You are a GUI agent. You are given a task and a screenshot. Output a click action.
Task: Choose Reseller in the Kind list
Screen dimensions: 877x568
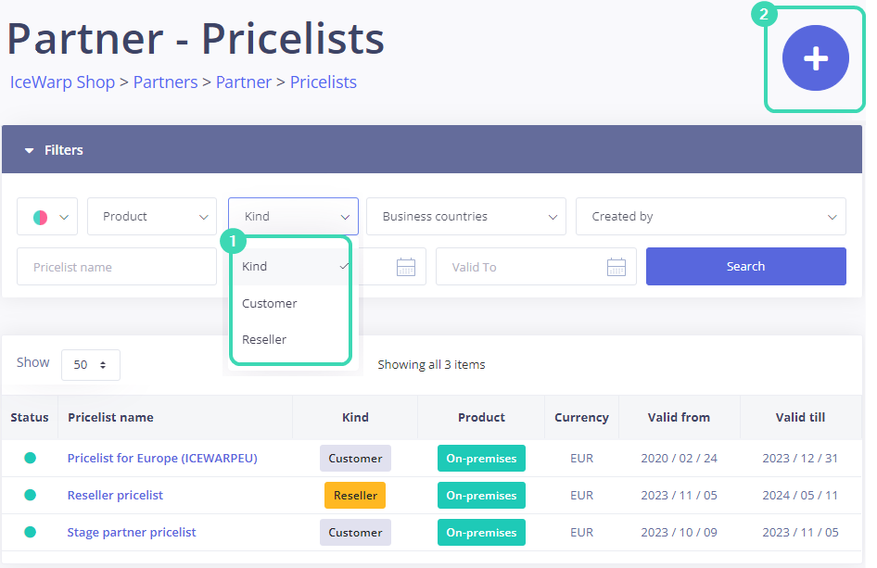(264, 339)
